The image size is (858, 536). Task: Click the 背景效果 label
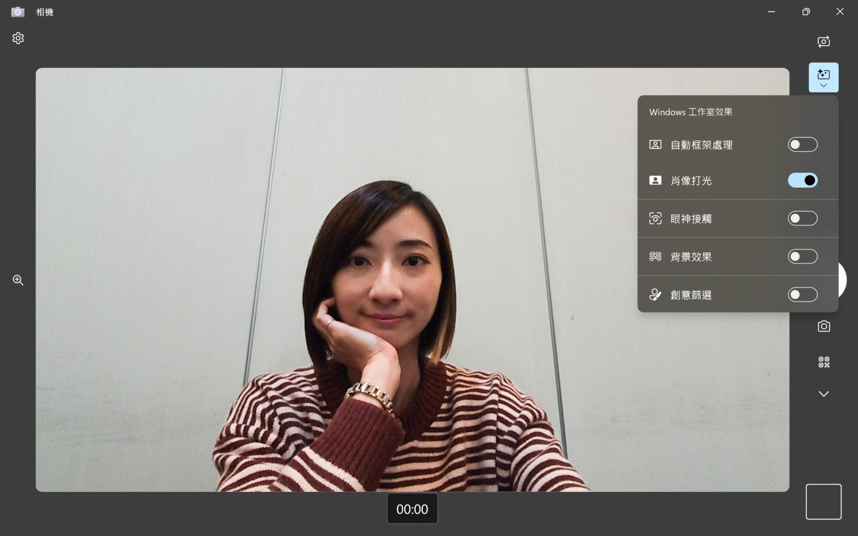click(691, 257)
